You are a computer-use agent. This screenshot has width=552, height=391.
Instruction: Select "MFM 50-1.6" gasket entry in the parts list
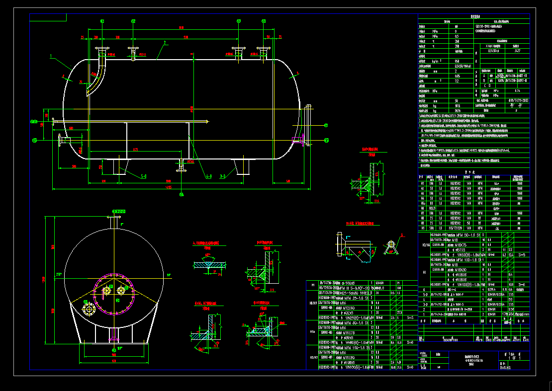coord(468,235)
